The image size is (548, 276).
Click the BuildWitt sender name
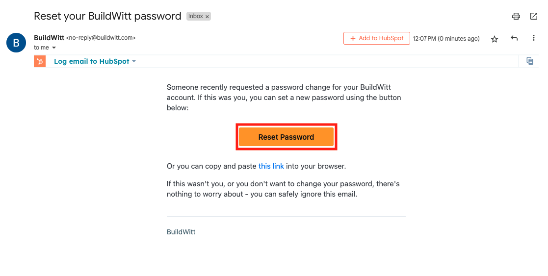click(x=49, y=38)
